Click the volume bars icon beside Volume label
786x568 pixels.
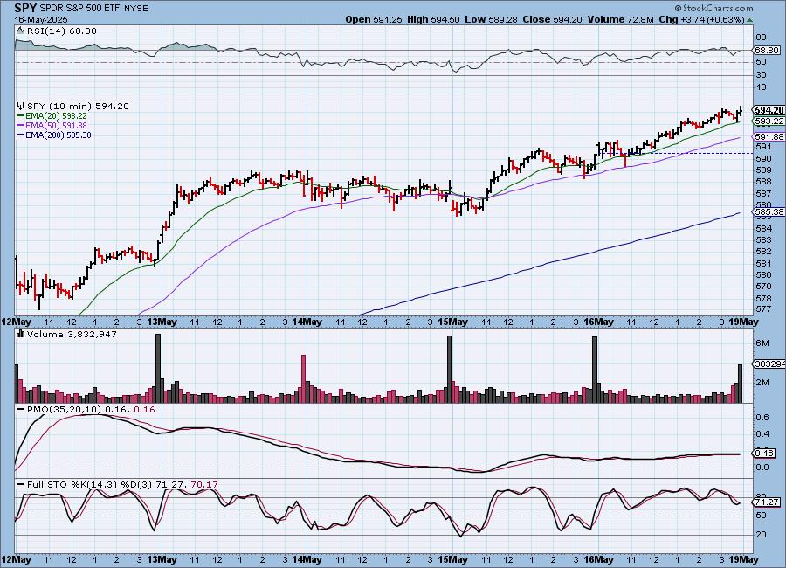click(21, 334)
